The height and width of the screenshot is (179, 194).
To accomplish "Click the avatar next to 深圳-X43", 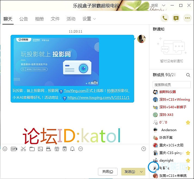I will tap(155, 115).
